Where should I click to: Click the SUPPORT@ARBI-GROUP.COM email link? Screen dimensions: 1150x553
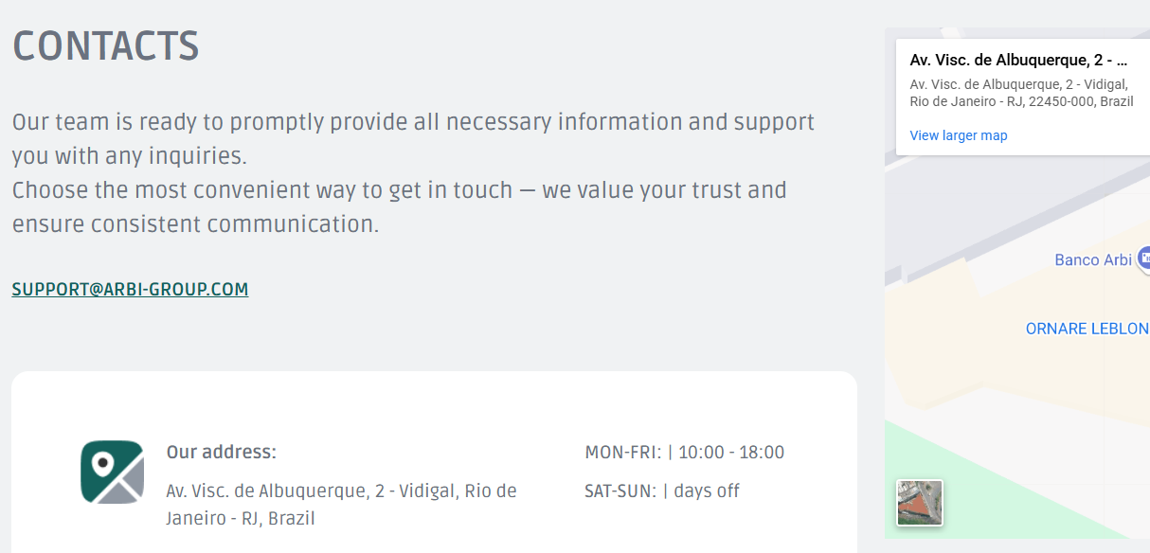(130, 290)
